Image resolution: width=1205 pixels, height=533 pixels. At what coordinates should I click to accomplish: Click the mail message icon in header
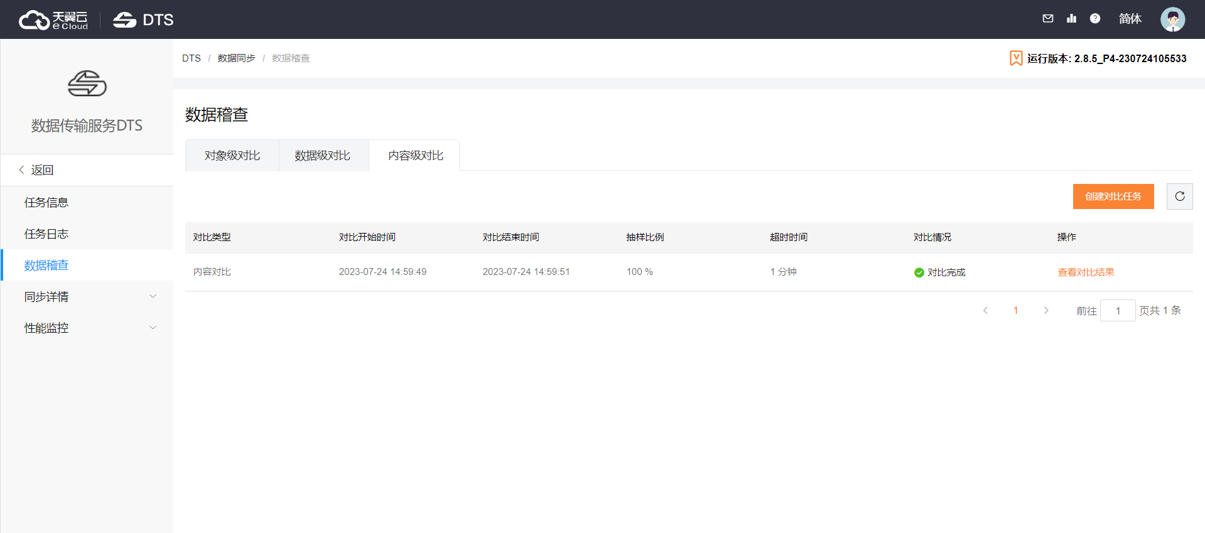(x=1047, y=19)
